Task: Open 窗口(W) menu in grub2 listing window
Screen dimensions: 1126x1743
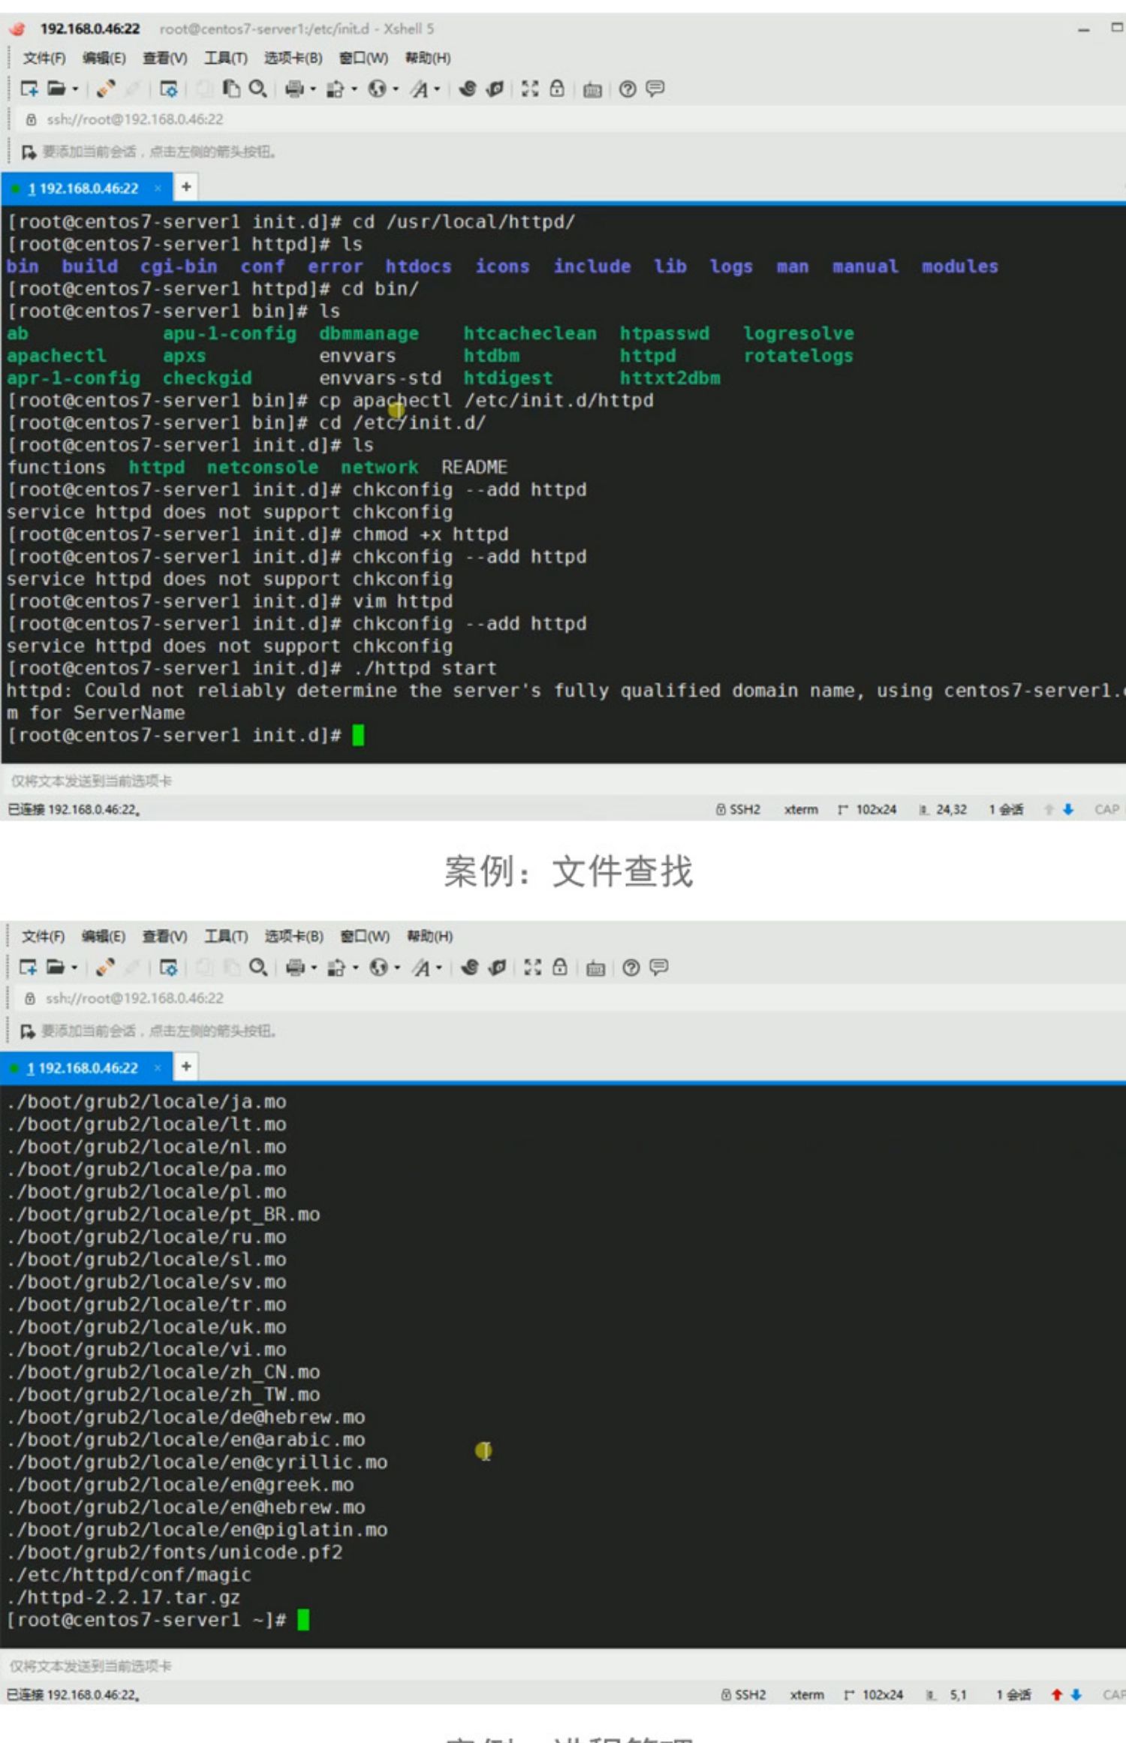Action: click(365, 936)
